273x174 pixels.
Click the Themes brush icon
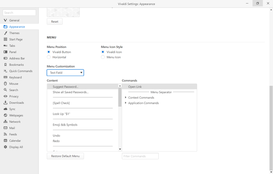[5, 33]
